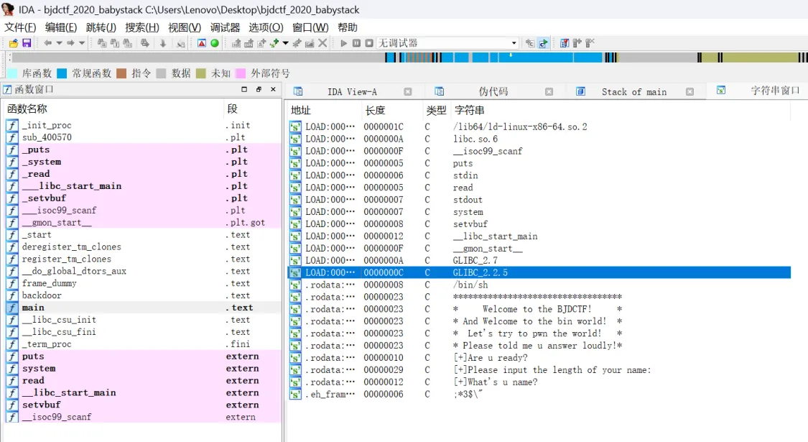Image resolution: width=808 pixels, height=442 pixels.
Task: Sort by 长度 column header
Action: [x=375, y=111]
